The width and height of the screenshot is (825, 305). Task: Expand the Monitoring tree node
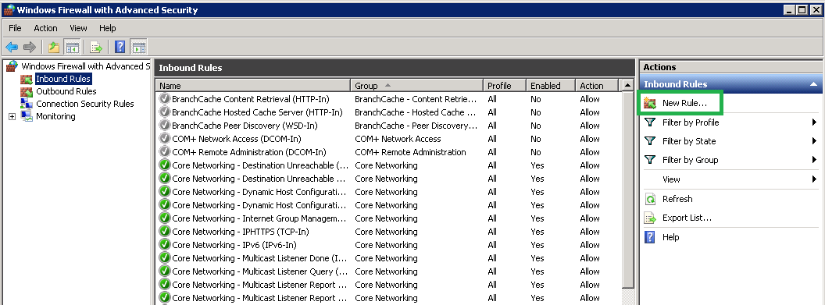click(x=12, y=116)
